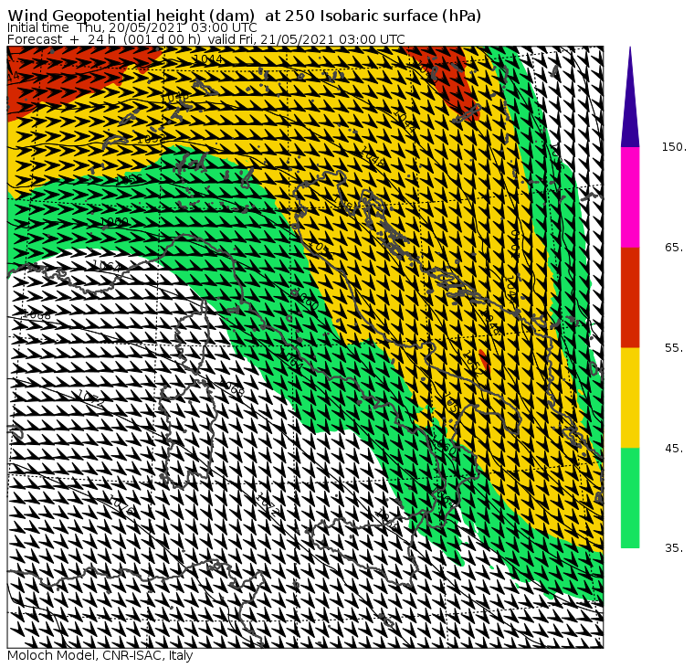Click the small red patch inside the yellow band

coord(484,359)
